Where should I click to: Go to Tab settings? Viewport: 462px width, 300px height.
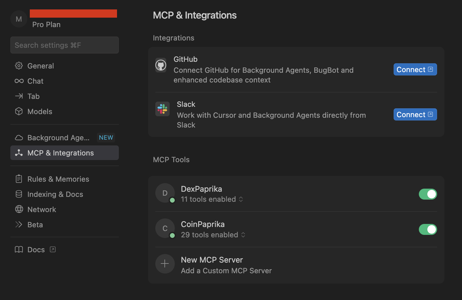(64, 96)
